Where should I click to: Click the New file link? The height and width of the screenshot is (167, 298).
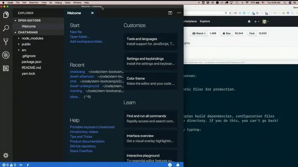pos(76,32)
